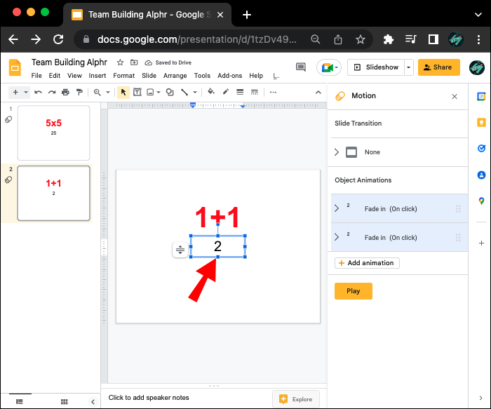This screenshot has height=409, width=491.
Task: Star the Team Building Alphr document
Action: click(x=120, y=62)
